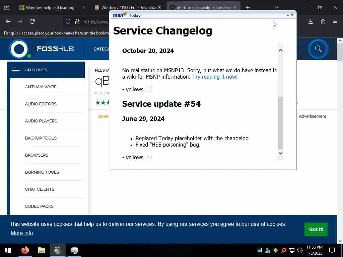Viewport: 343px width, 257px height.
Task: Open the Firefox downloads panel
Action: (311, 21)
